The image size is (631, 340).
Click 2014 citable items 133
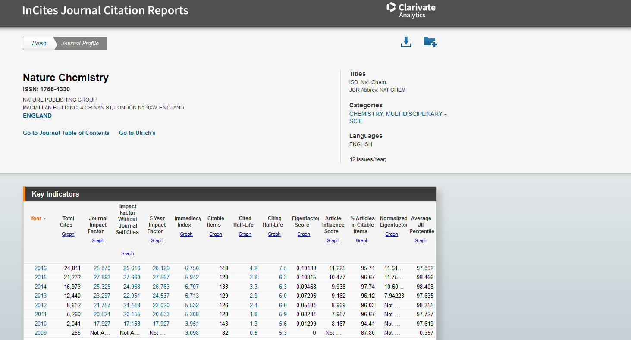click(x=223, y=287)
